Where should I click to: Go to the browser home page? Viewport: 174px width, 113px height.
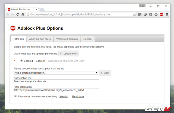tap(23, 14)
